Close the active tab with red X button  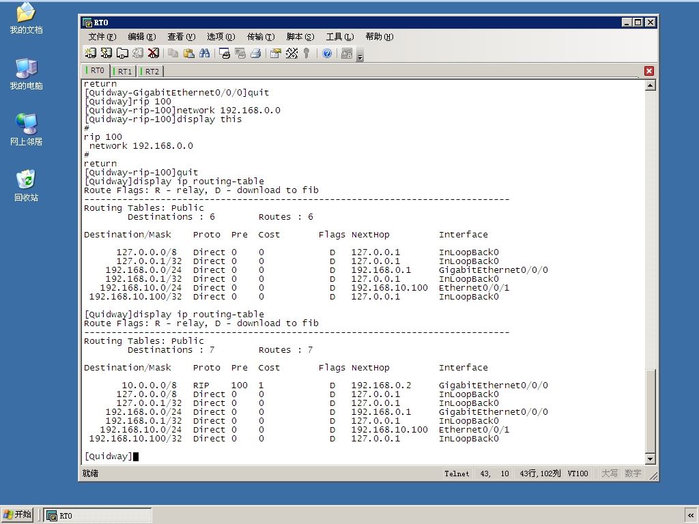point(649,71)
